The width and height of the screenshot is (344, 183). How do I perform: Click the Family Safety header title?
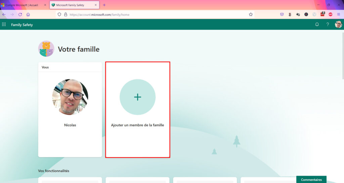point(22,25)
